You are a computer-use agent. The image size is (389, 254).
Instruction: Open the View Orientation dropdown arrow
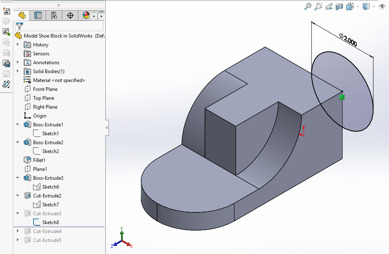click(x=357, y=7)
